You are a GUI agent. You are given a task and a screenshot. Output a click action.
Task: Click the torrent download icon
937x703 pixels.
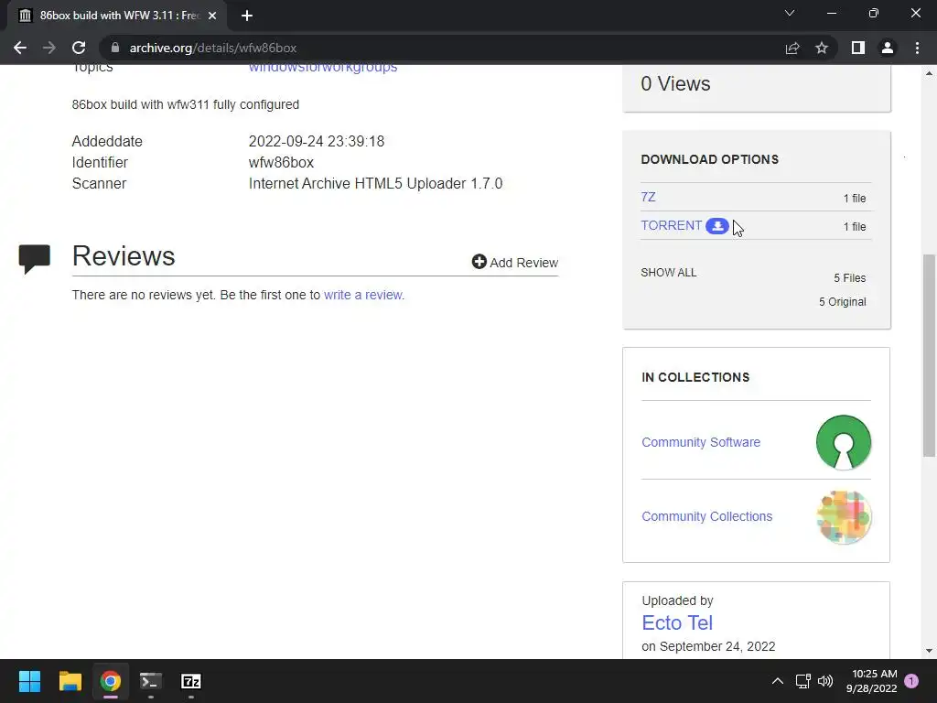pyautogui.click(x=717, y=226)
